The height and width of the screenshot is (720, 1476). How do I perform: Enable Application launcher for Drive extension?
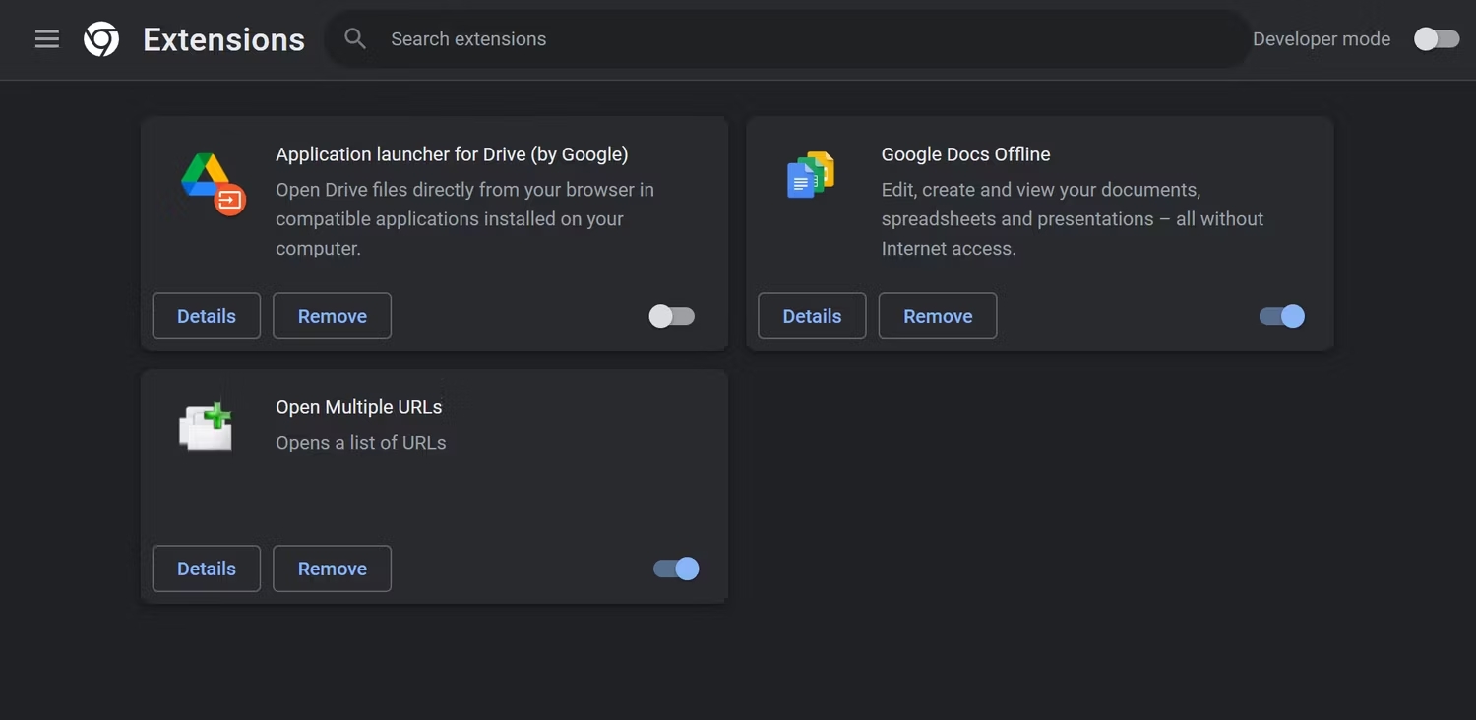672,316
